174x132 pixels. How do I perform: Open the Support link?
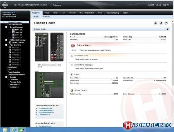[151, 5]
